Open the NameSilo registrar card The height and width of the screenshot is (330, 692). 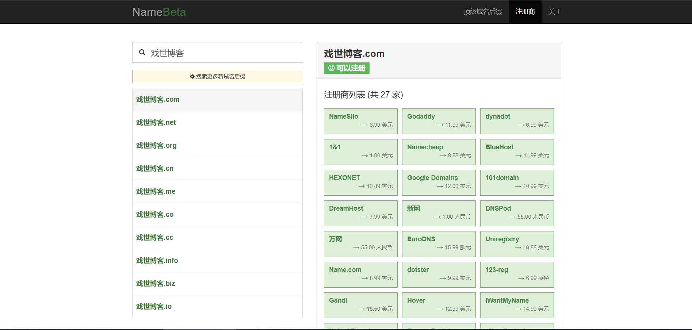pyautogui.click(x=361, y=121)
